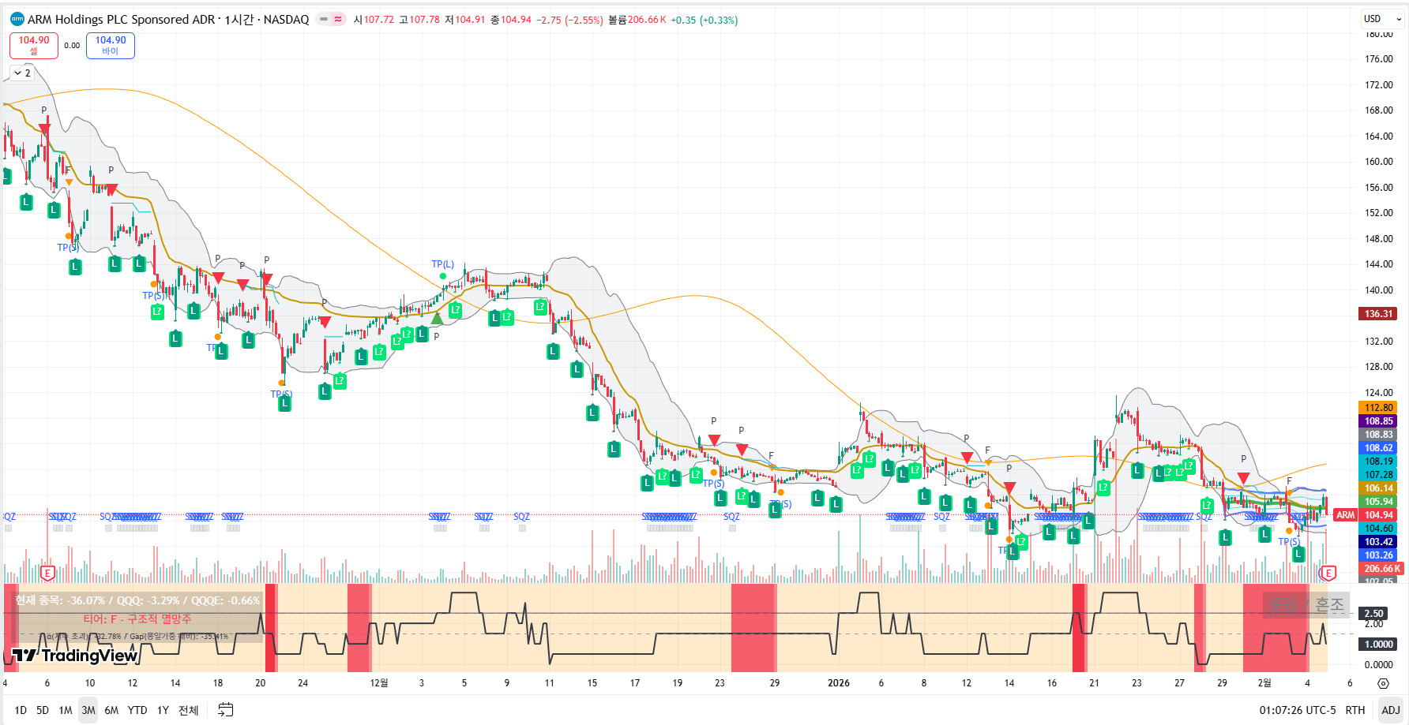The image size is (1409, 725).
Task: Select the YTD time range
Action: tap(137, 710)
